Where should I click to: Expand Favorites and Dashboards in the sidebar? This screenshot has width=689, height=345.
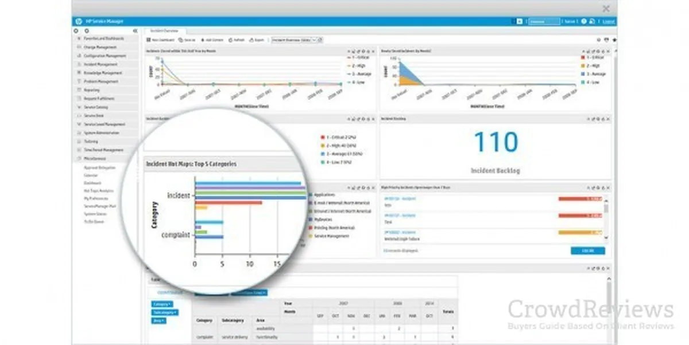(x=107, y=38)
